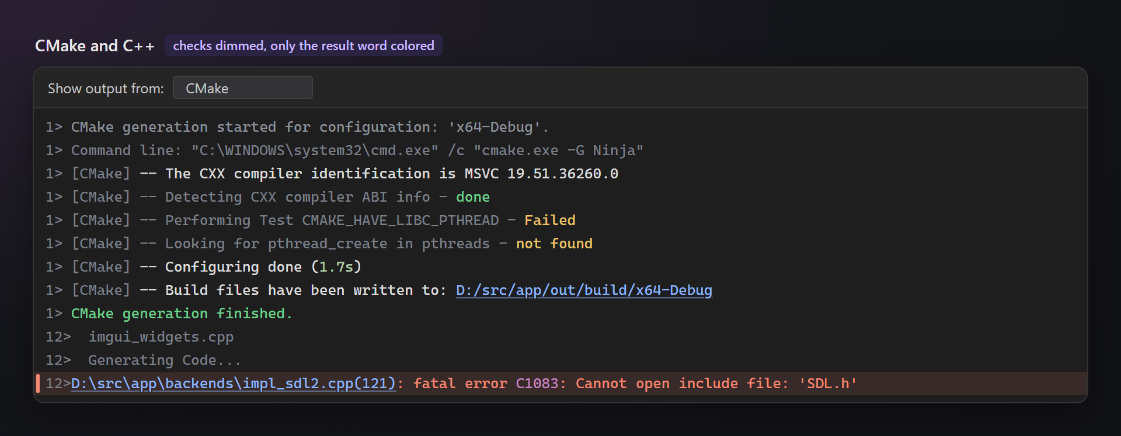
Task: Click the 'fatal error C1083' message text
Action: pyautogui.click(x=635, y=384)
